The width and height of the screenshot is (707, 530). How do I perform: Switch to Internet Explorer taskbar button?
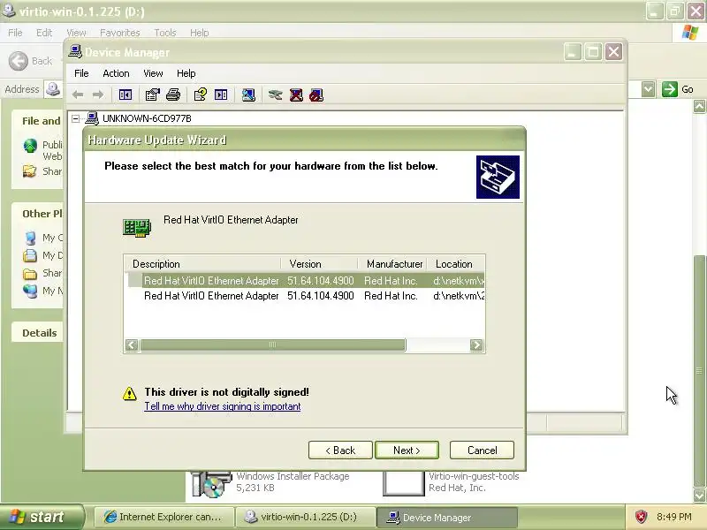point(164,517)
